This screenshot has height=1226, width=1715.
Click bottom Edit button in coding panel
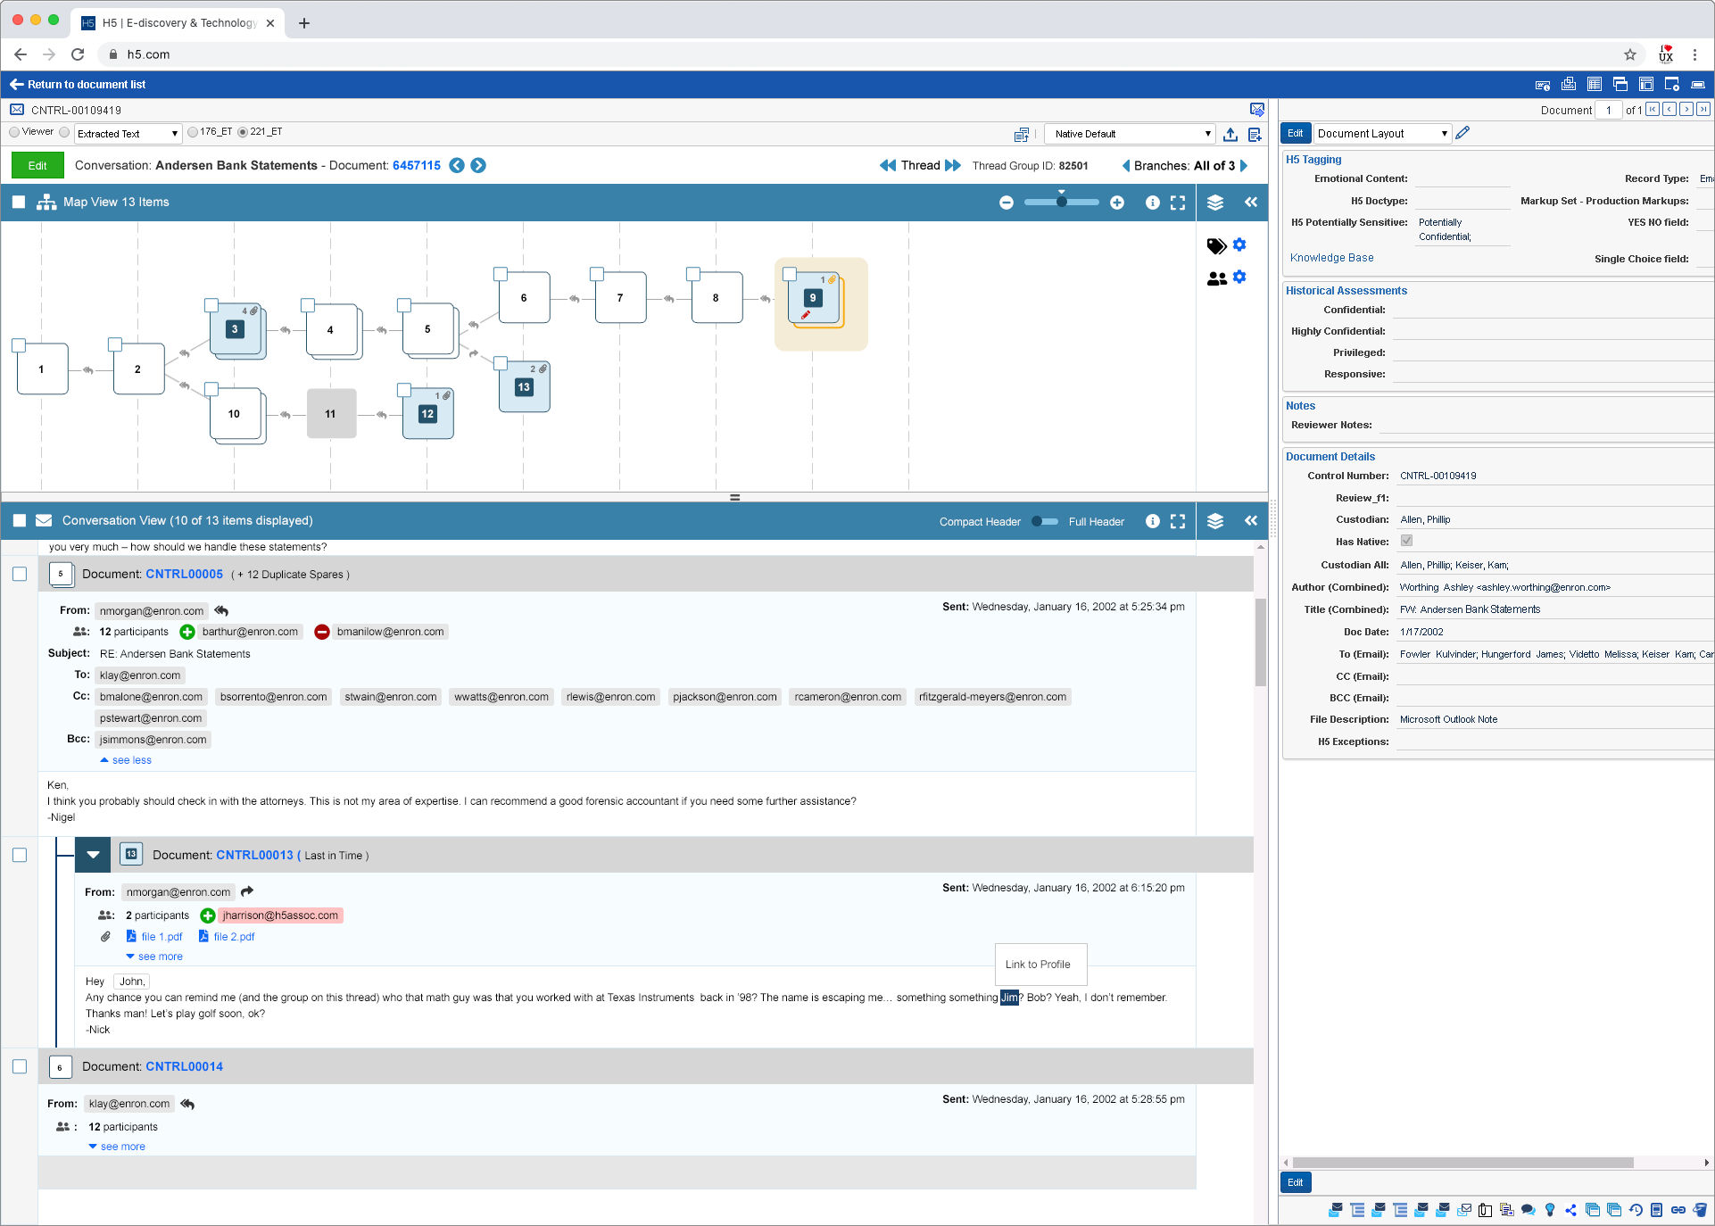pyautogui.click(x=1296, y=1182)
